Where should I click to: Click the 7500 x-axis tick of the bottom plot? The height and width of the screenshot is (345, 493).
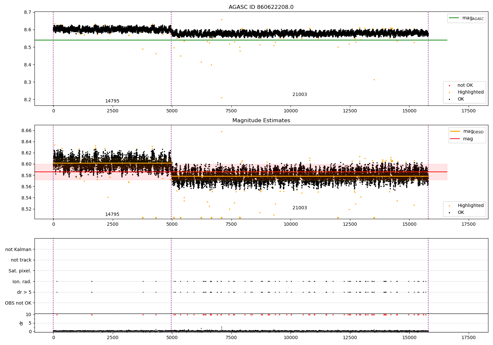tap(231, 338)
